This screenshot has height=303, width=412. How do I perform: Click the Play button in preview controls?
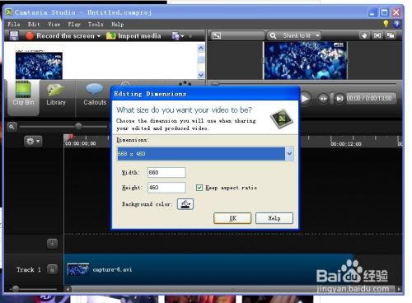click(305, 99)
